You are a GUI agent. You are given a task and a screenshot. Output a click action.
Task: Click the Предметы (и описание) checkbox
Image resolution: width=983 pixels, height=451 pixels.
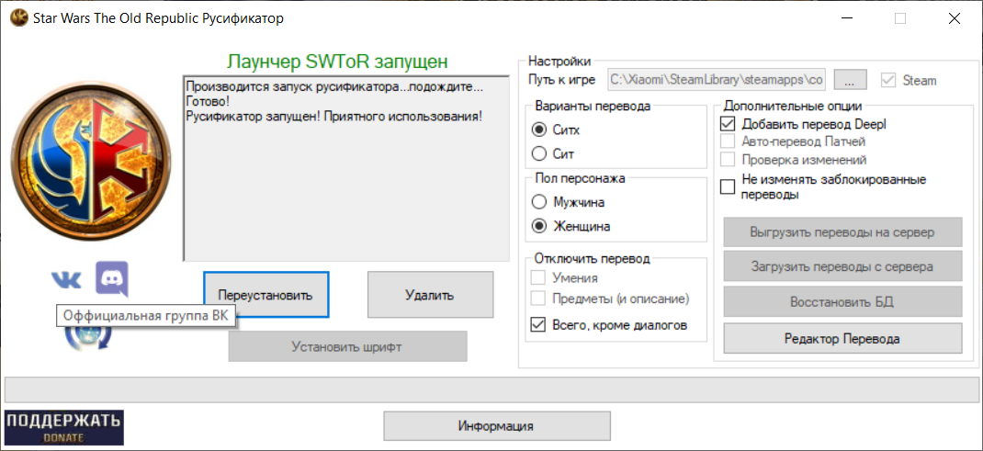pos(538,299)
